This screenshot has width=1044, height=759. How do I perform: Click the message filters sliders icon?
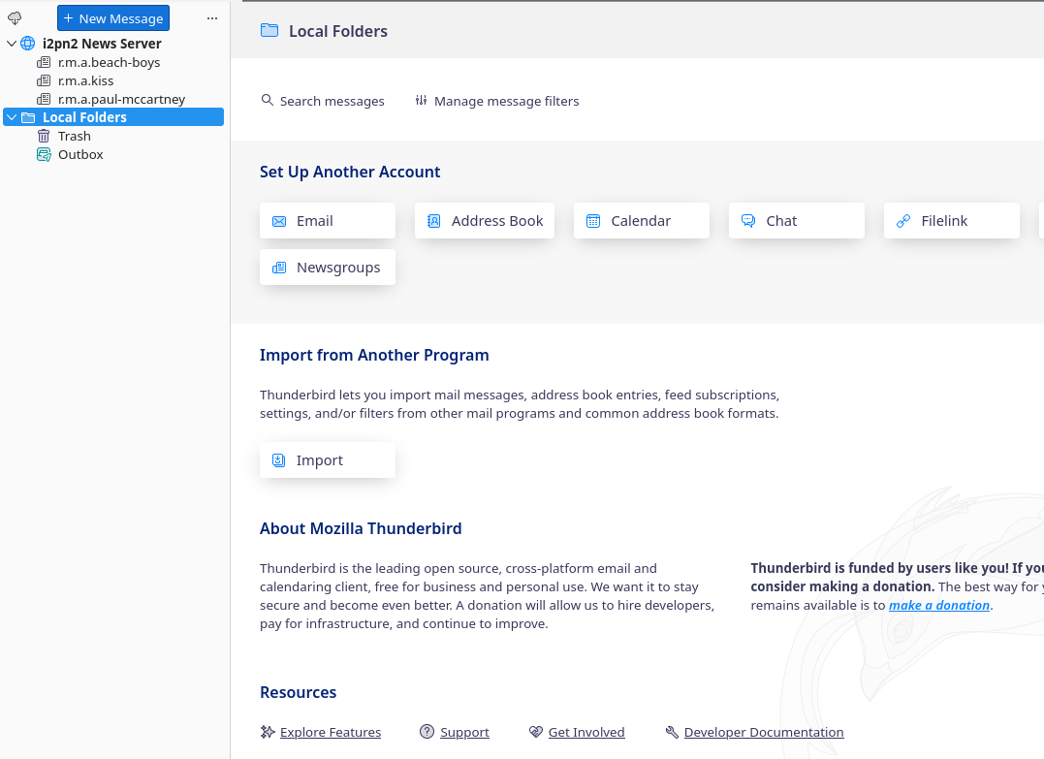[421, 100]
